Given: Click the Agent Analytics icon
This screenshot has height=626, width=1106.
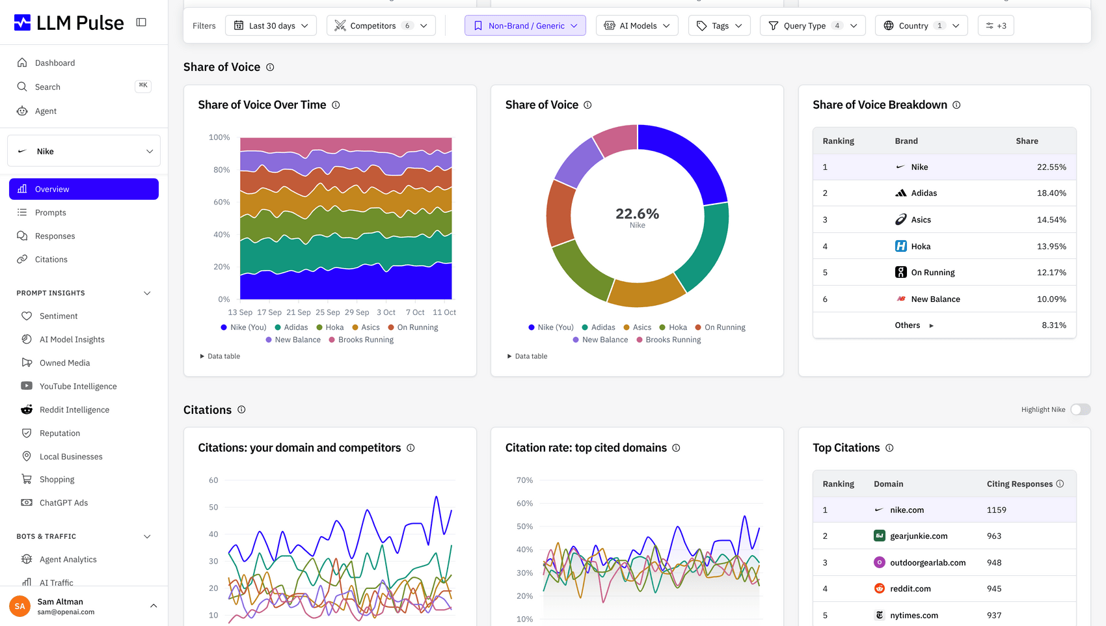Looking at the screenshot, I should (x=27, y=560).
